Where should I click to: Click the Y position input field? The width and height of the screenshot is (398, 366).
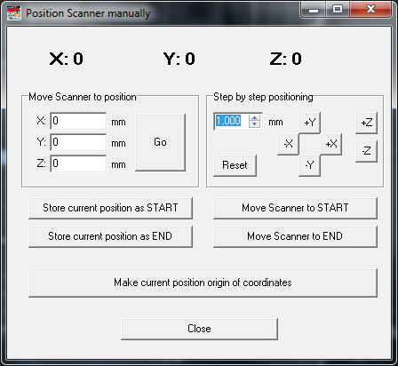pyautogui.click(x=78, y=142)
